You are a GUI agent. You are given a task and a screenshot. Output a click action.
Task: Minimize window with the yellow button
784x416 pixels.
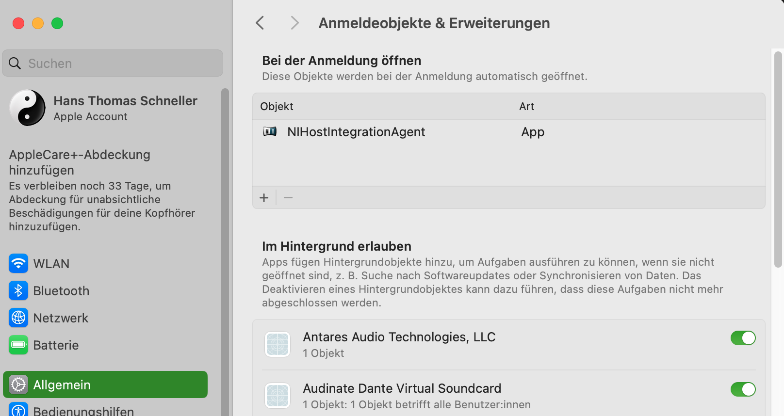(x=38, y=23)
